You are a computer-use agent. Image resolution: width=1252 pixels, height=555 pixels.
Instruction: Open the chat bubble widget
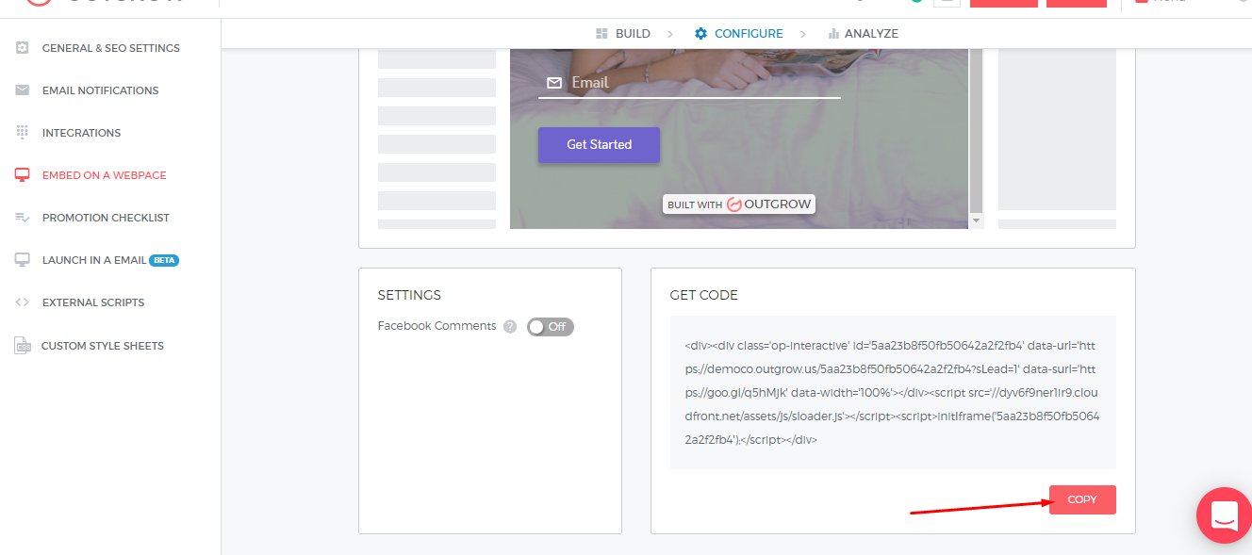point(1224,515)
